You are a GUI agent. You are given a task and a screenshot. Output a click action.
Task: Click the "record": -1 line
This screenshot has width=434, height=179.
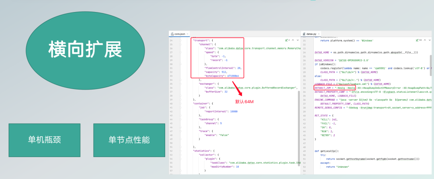[x=219, y=60]
